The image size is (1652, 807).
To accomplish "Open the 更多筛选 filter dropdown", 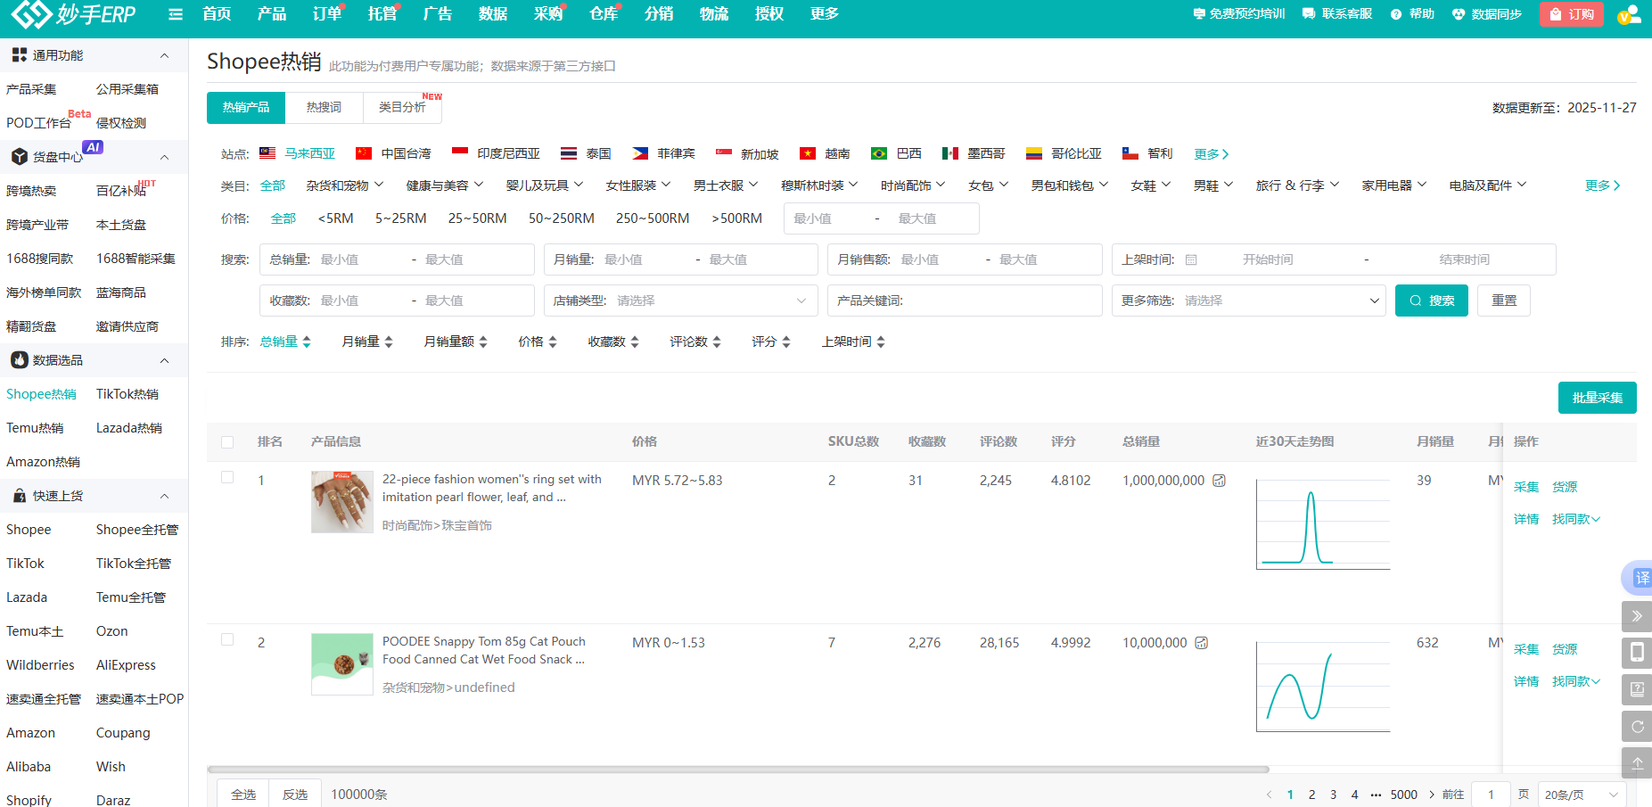I will [x=1248, y=301].
